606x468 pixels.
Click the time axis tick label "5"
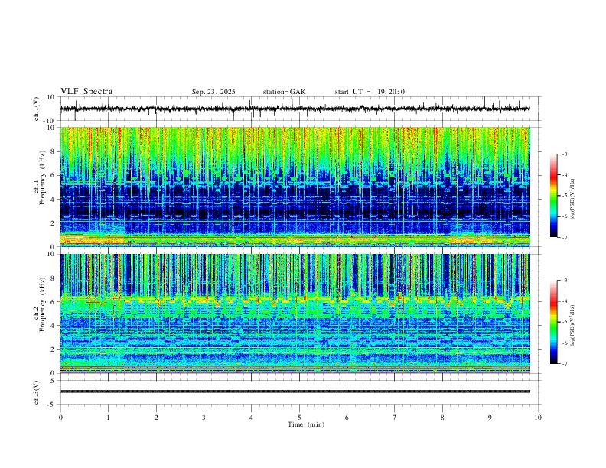click(x=299, y=418)
